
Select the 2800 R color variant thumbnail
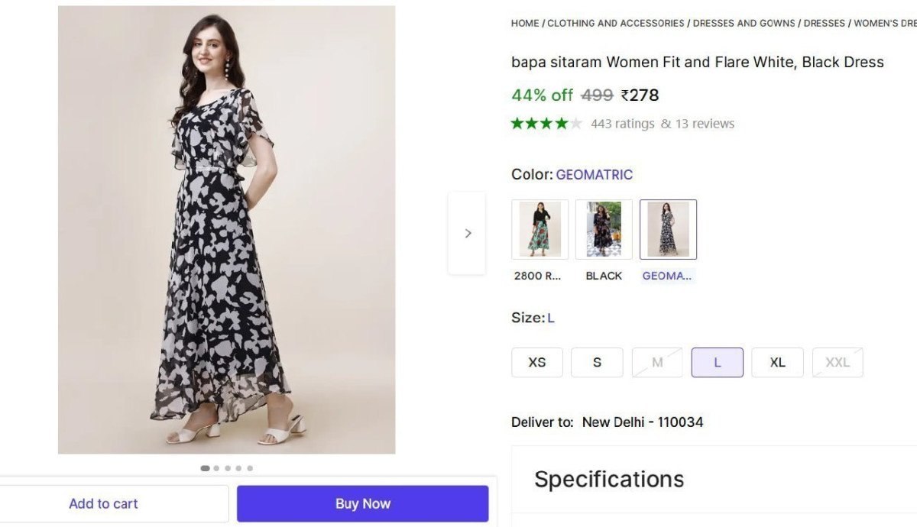[540, 229]
